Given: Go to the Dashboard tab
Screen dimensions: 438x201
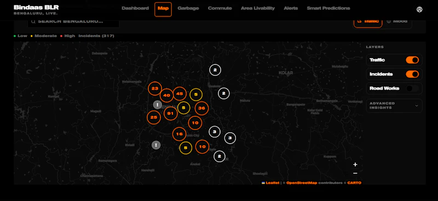Looking at the screenshot, I should pyautogui.click(x=135, y=8).
